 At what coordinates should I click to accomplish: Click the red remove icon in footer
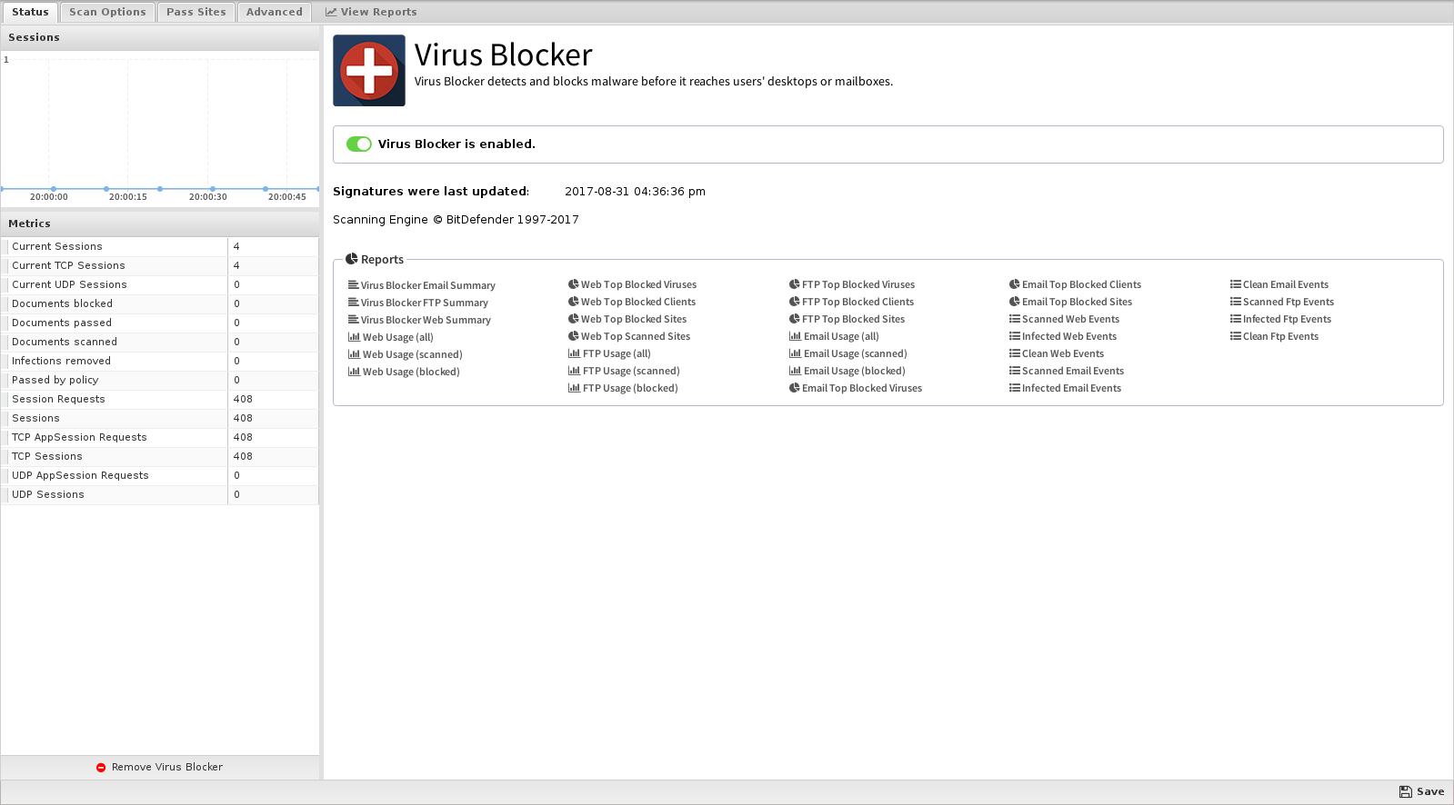pos(101,768)
